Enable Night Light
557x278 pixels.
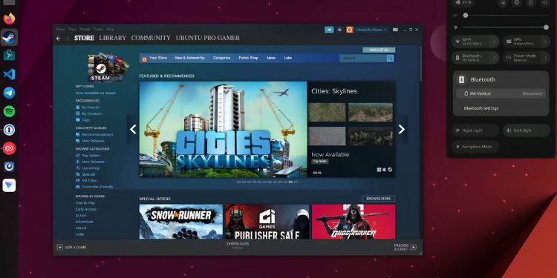tap(475, 130)
